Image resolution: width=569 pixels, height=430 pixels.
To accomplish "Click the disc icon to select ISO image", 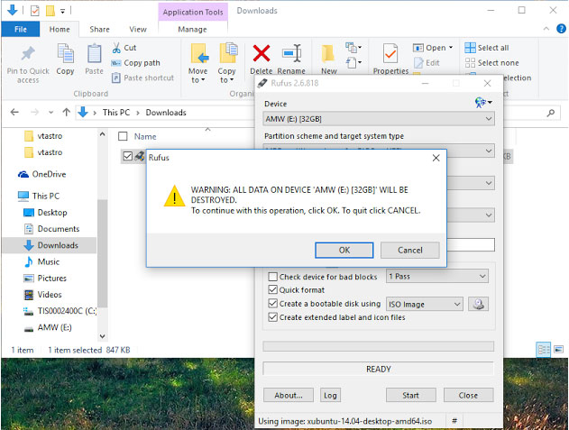I will [478, 304].
